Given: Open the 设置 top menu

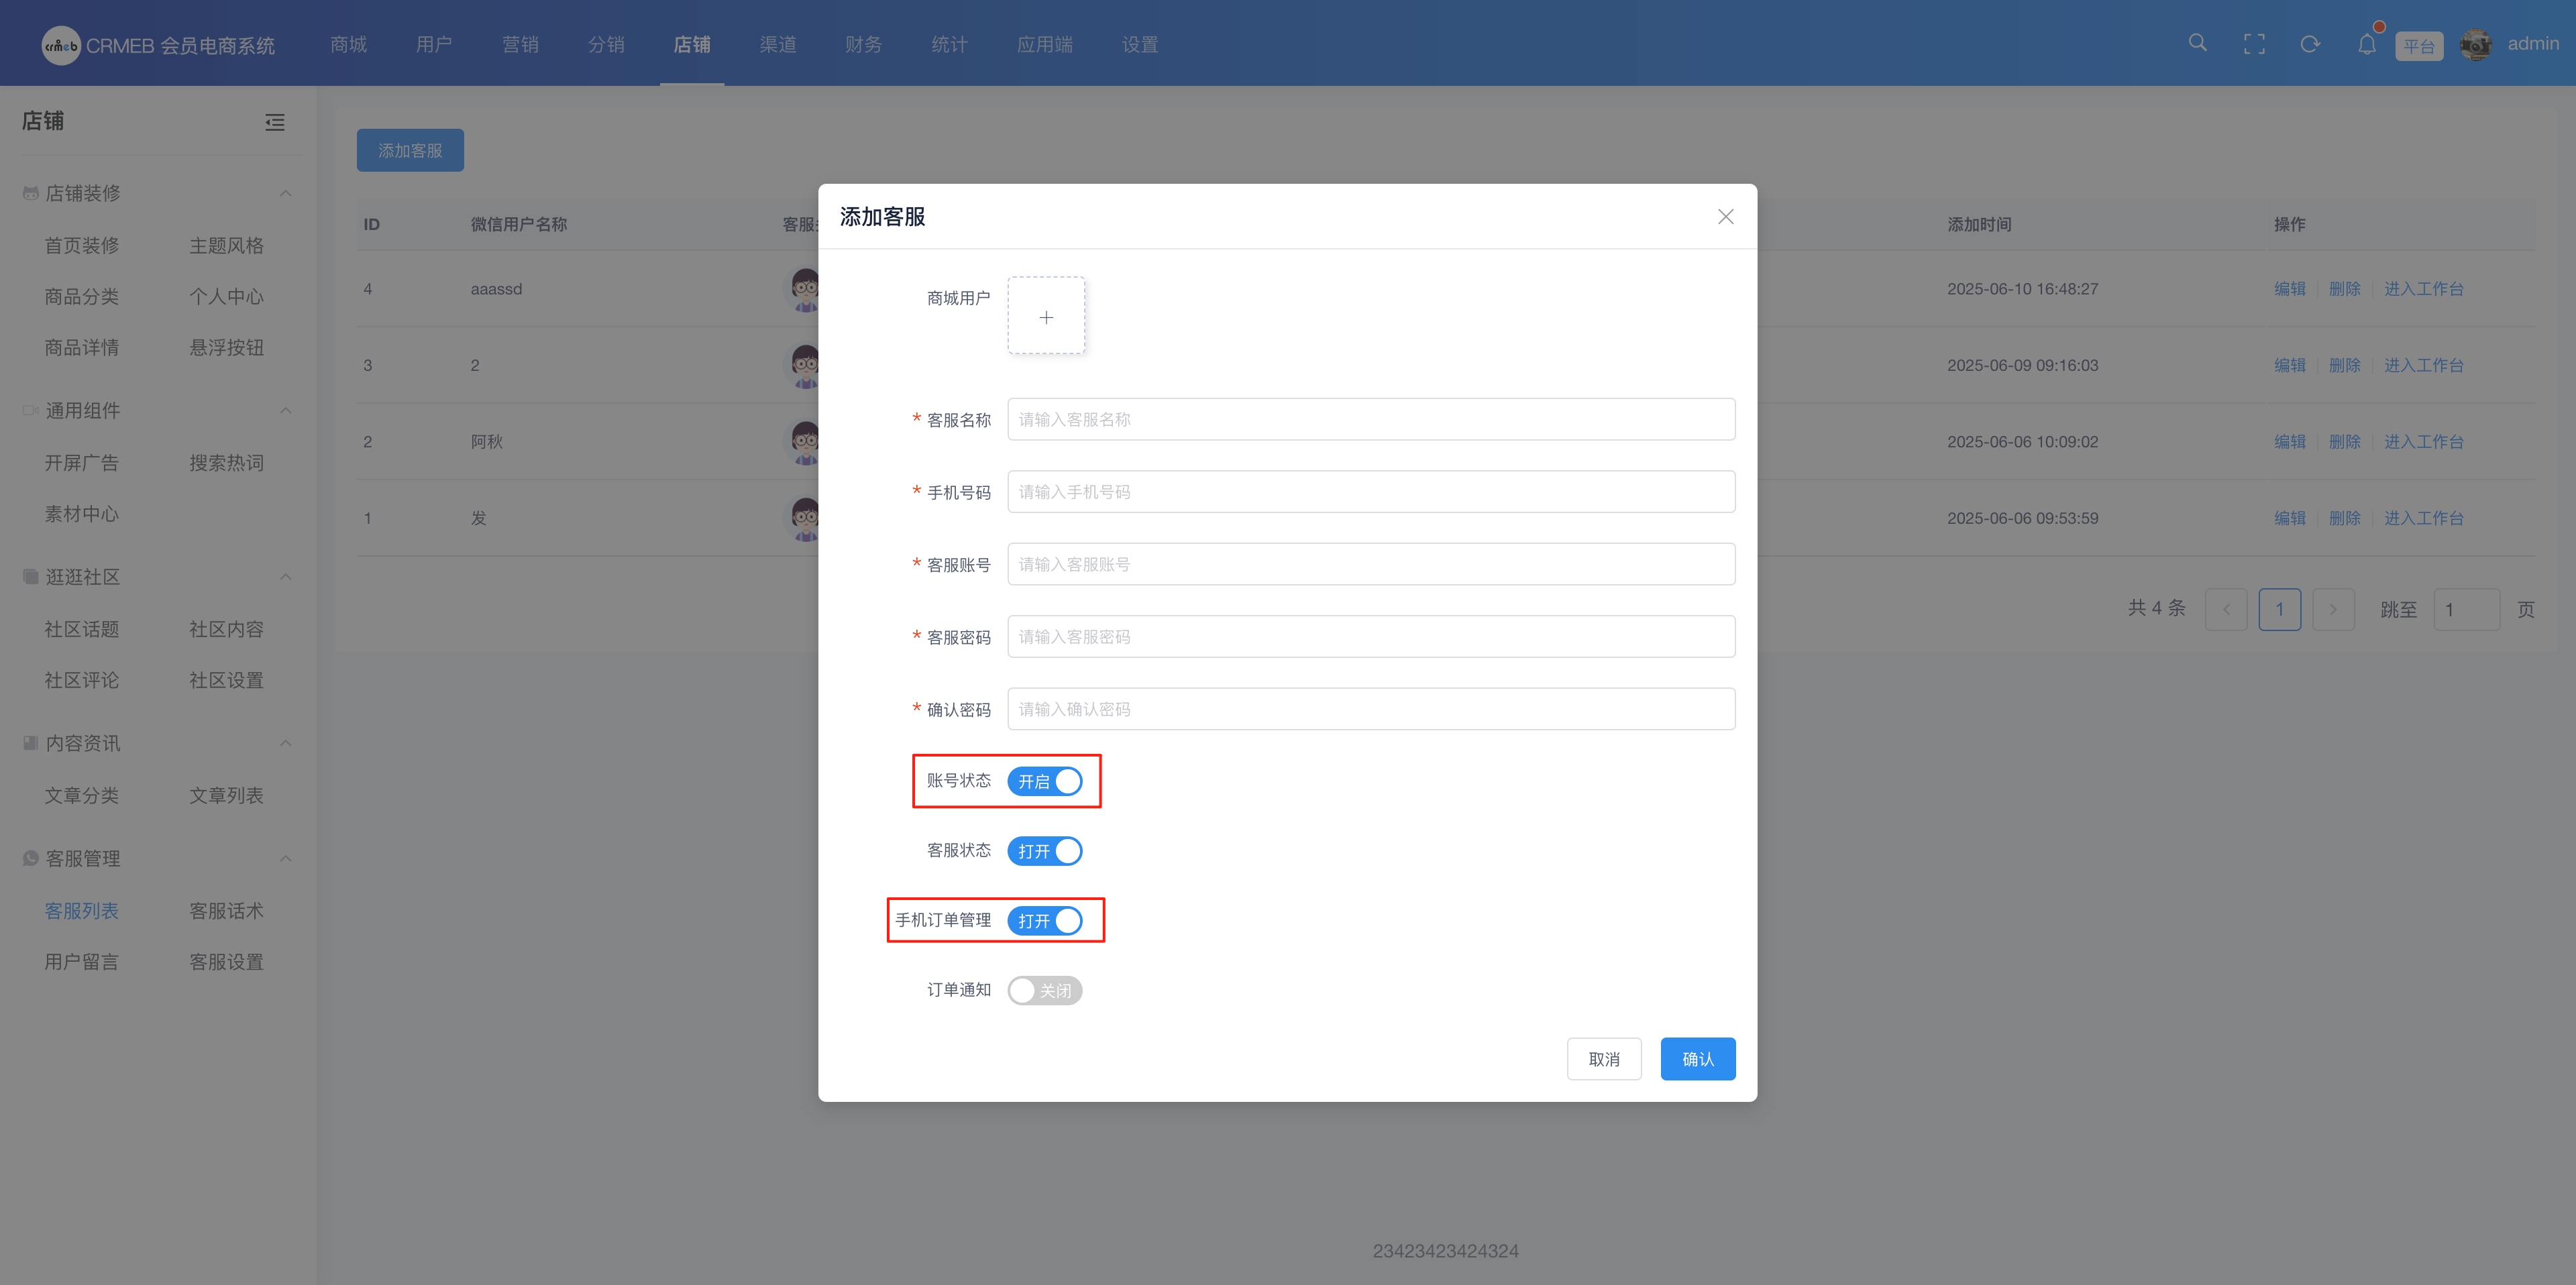Looking at the screenshot, I should tap(1140, 44).
